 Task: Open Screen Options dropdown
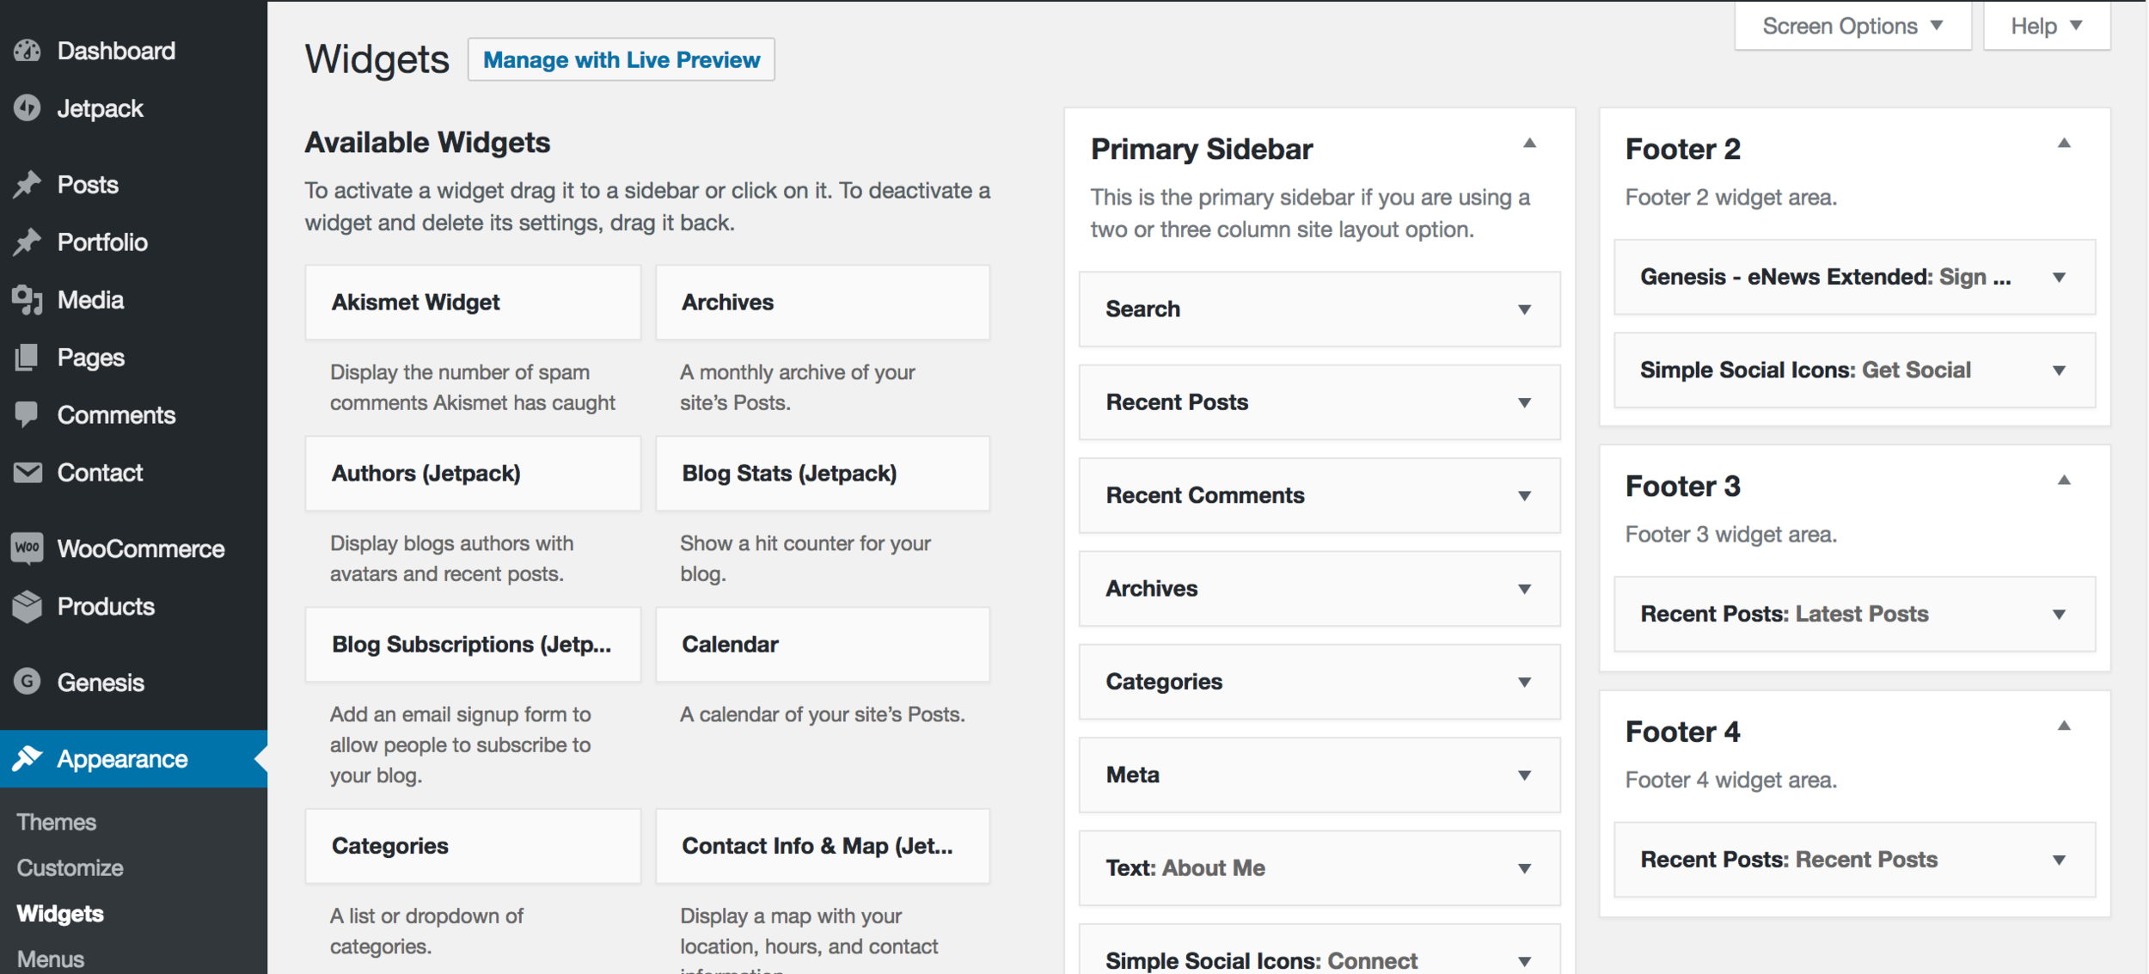1852,26
